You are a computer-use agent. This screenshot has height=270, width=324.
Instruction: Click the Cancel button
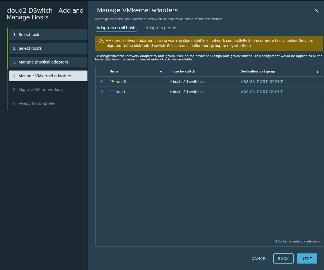(260, 259)
